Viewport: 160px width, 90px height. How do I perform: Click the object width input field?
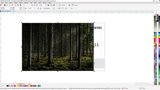point(15,8)
